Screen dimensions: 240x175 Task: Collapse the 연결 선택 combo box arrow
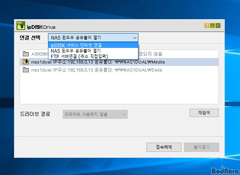(135, 38)
